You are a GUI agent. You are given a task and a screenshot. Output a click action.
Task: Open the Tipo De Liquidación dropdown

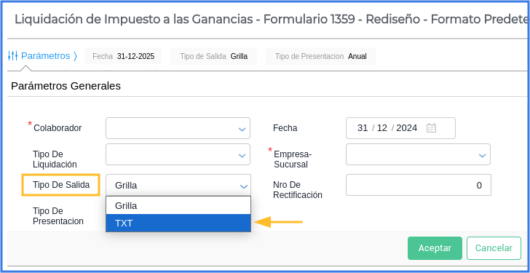click(178, 154)
